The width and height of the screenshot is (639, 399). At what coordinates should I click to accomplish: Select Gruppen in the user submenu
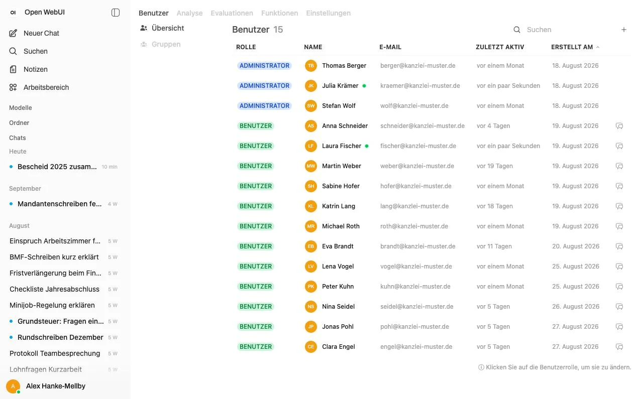click(166, 44)
